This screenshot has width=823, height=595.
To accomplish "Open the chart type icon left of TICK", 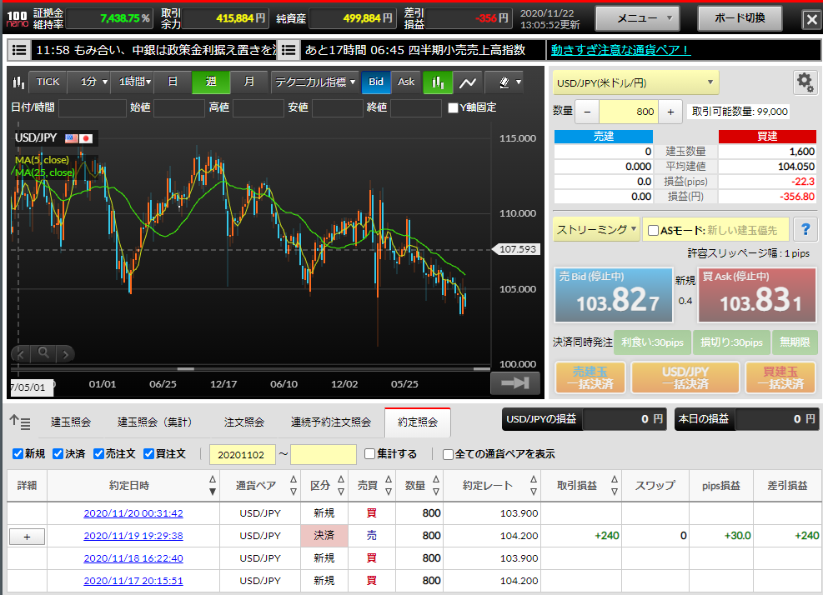I will [x=18, y=82].
